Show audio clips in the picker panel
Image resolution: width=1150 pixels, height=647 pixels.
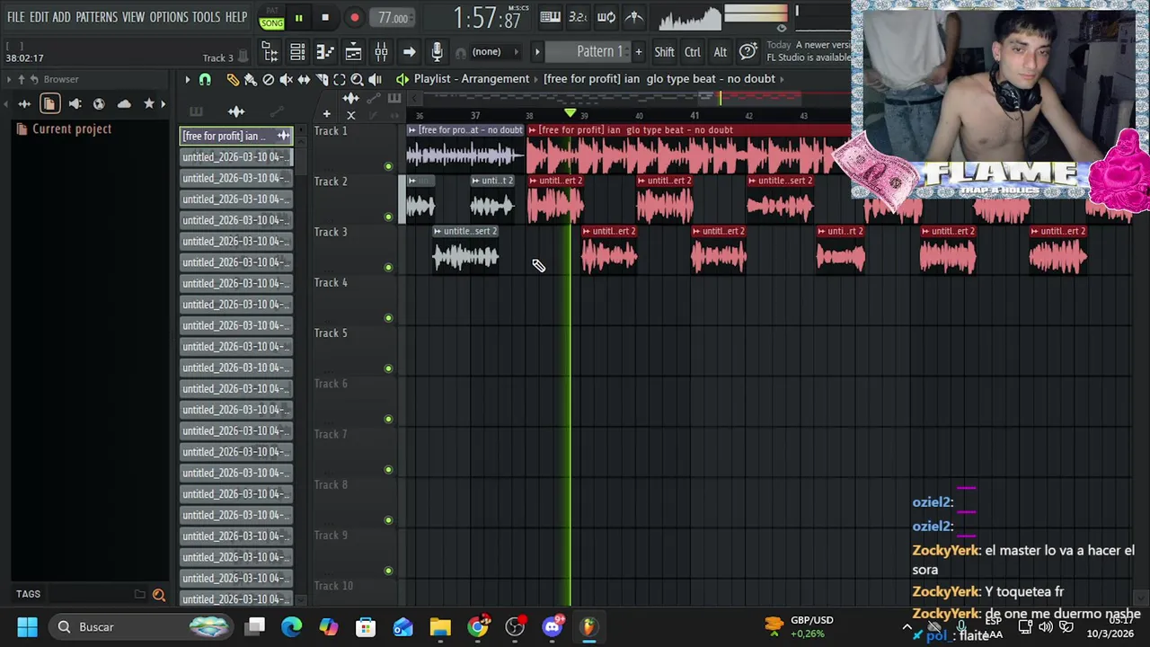[236, 112]
